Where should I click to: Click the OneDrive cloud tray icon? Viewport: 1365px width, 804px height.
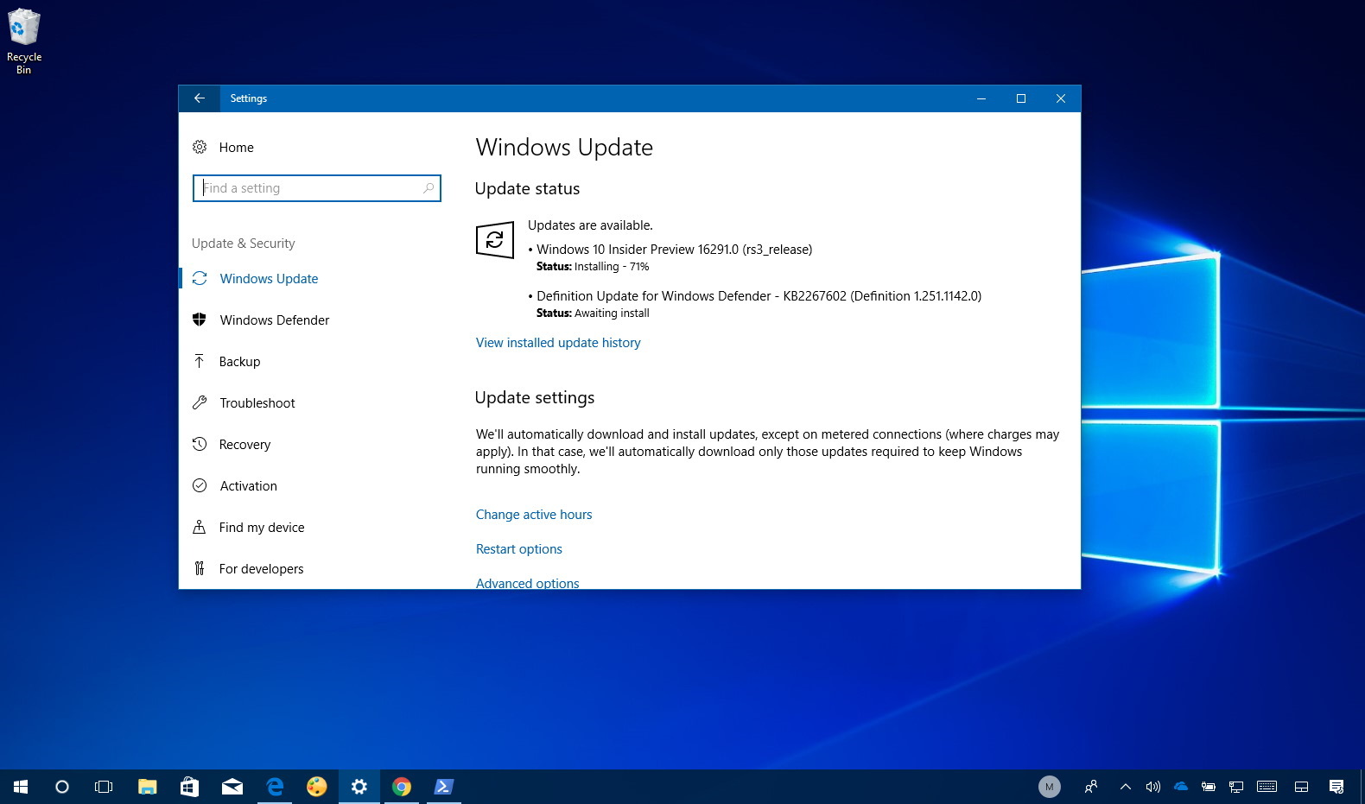(1181, 787)
